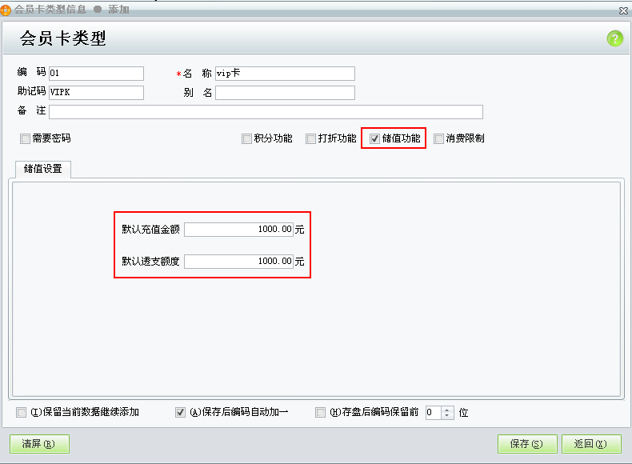Click the 默认充值金额 amount field
This screenshot has height=464, width=632.
[238, 230]
